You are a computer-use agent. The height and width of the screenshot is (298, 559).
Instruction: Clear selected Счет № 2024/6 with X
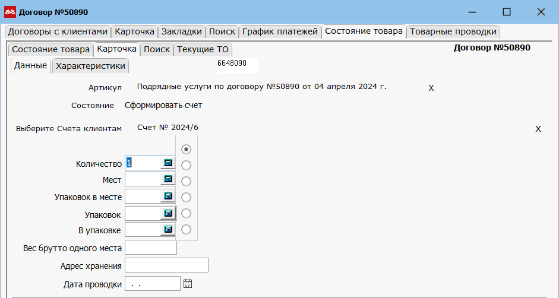pos(538,129)
